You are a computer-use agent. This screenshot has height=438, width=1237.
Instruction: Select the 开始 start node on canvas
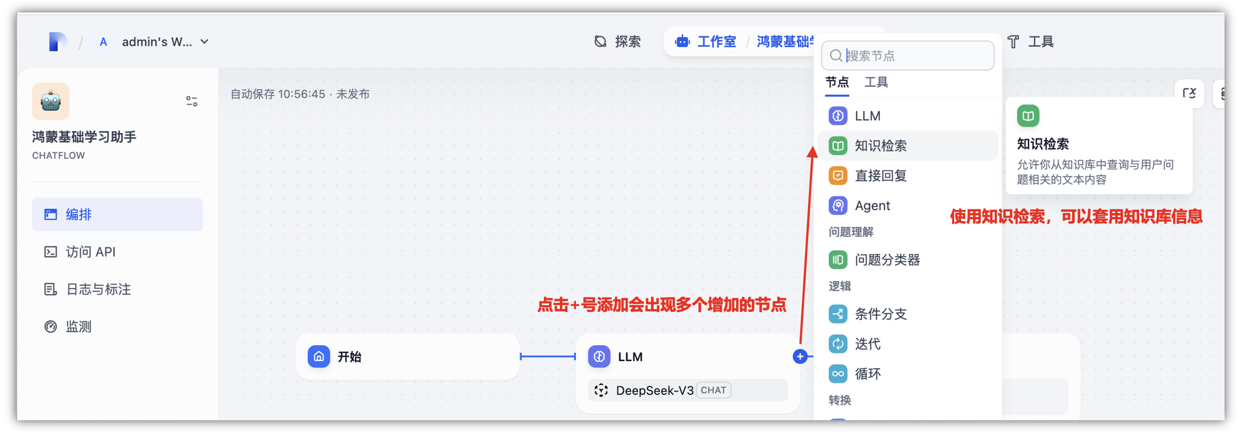[408, 357]
